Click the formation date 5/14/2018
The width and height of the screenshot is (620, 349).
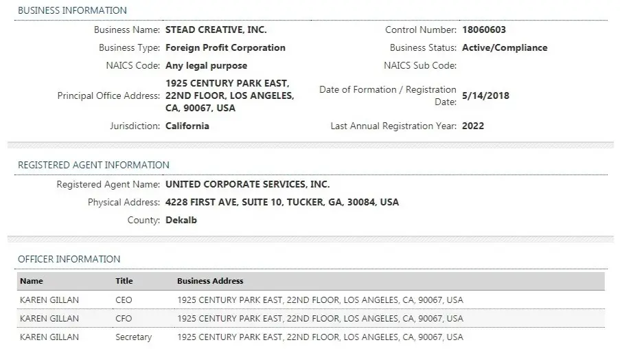[x=485, y=95]
